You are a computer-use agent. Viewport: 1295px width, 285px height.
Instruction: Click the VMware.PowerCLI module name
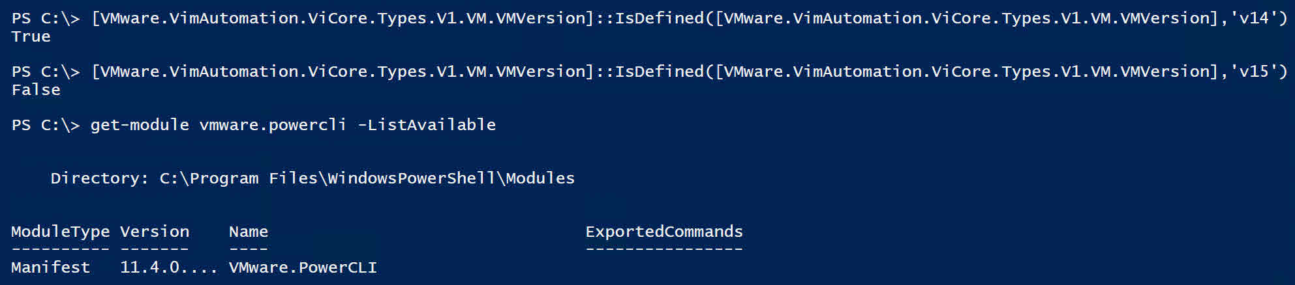[303, 267]
